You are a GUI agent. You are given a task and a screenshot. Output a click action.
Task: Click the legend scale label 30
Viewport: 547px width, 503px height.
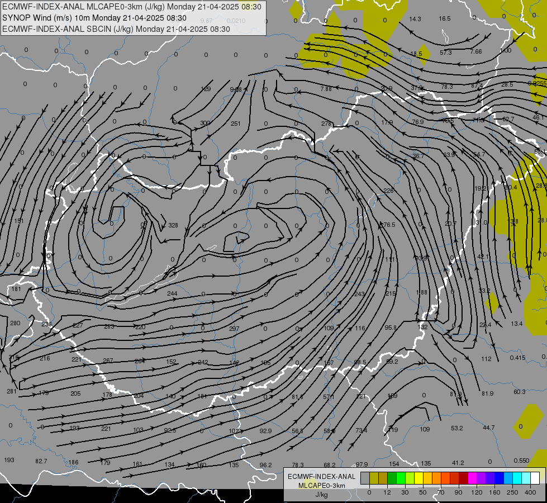[405, 492]
